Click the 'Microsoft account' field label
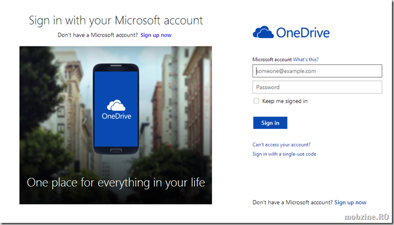394x225 pixels. click(x=272, y=60)
